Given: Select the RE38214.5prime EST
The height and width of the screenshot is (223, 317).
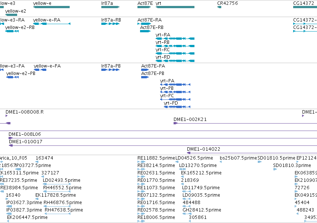Looking at the screenshot, I should 156,165.
